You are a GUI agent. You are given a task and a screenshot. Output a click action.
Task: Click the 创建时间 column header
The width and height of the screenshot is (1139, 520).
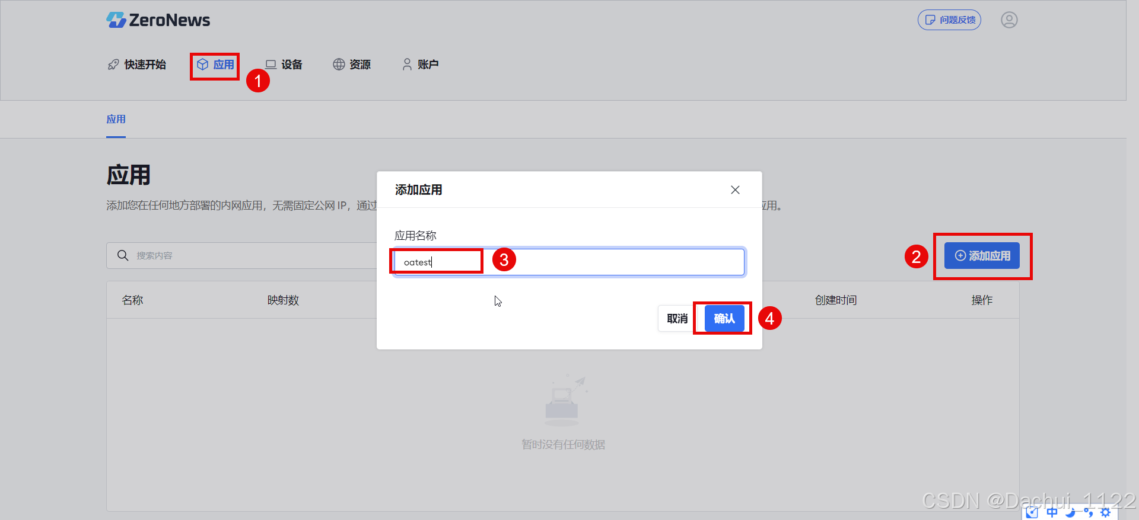pyautogui.click(x=835, y=300)
